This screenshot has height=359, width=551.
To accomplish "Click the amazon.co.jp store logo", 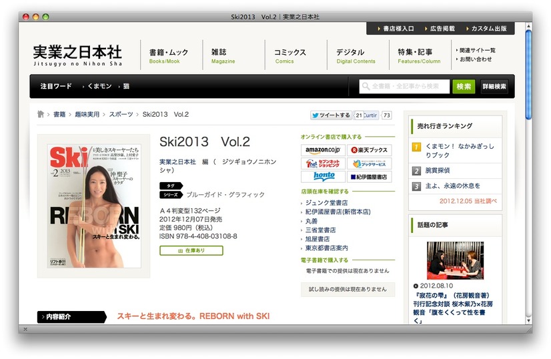I will 323,150.
